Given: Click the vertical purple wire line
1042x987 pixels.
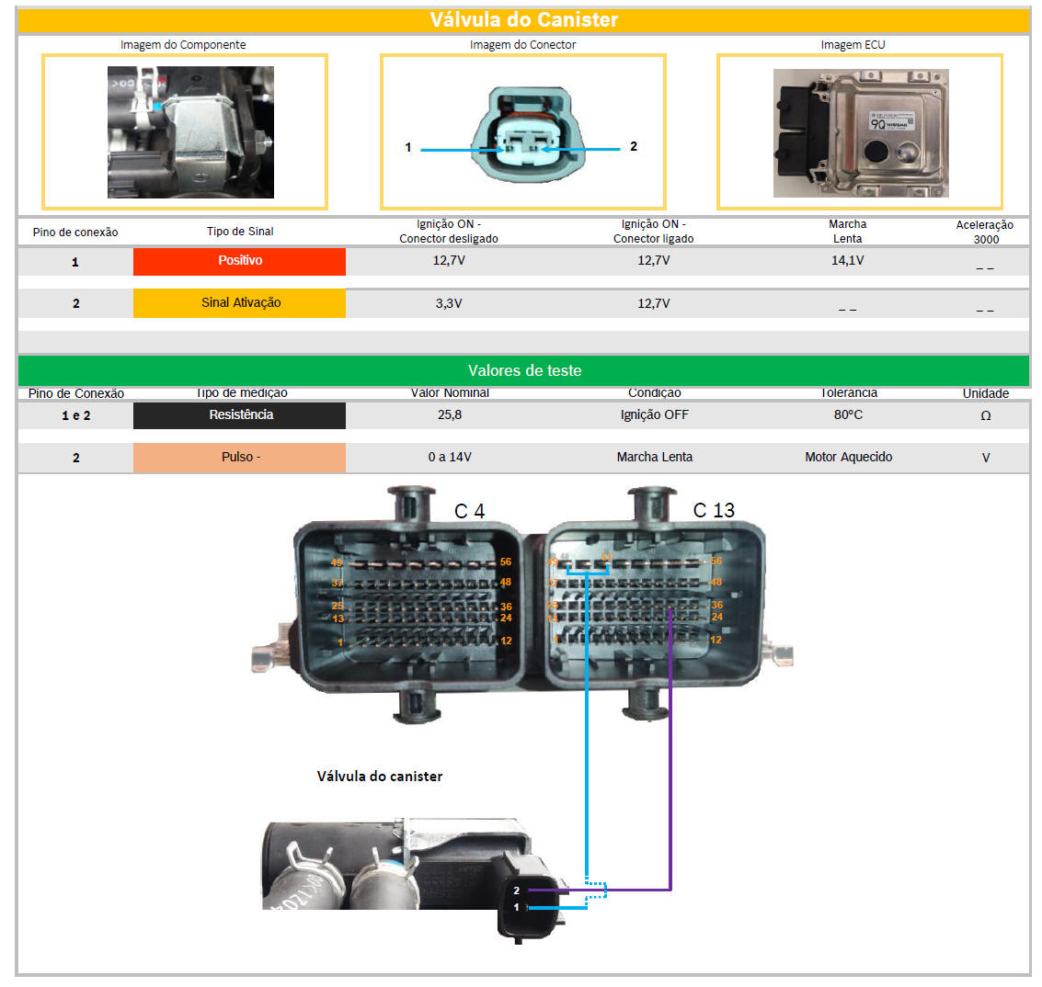Looking at the screenshot, I should (x=671, y=754).
